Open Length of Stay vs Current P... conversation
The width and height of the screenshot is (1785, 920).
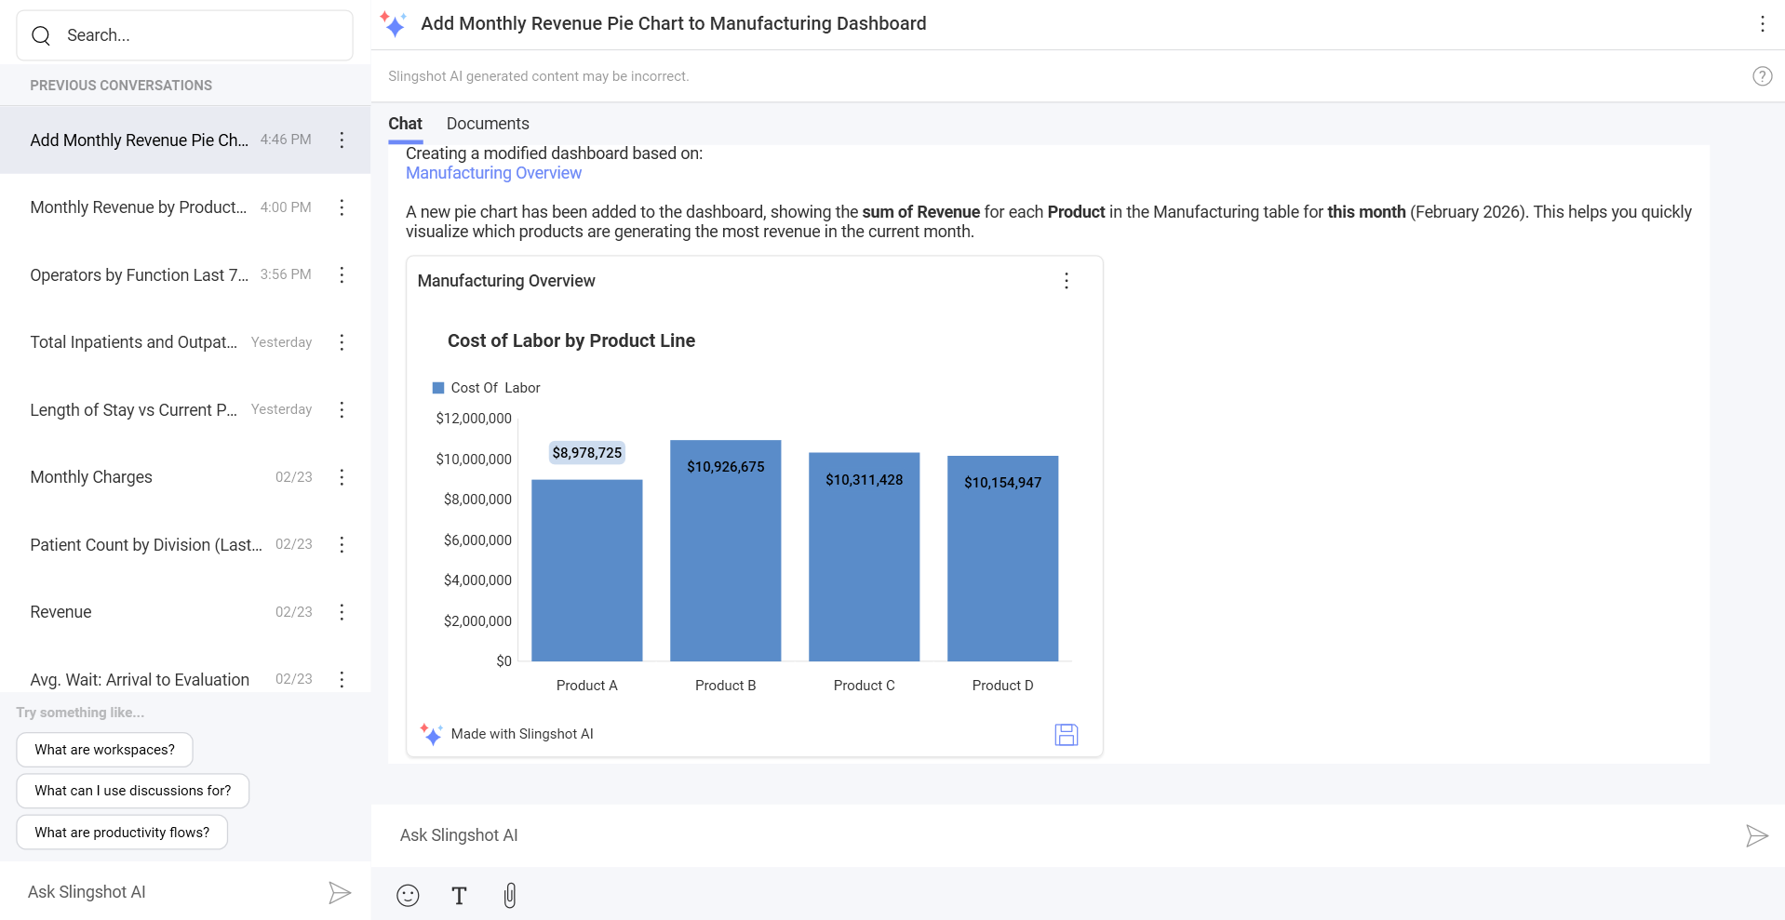185,409
